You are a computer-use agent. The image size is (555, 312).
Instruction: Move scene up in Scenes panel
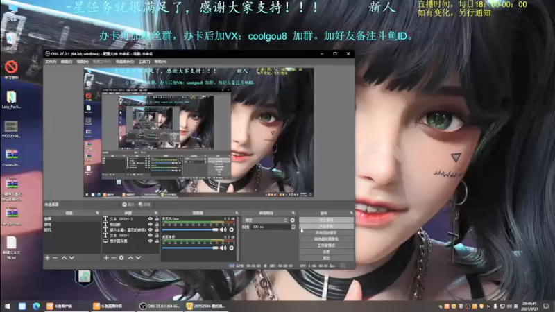(64, 257)
